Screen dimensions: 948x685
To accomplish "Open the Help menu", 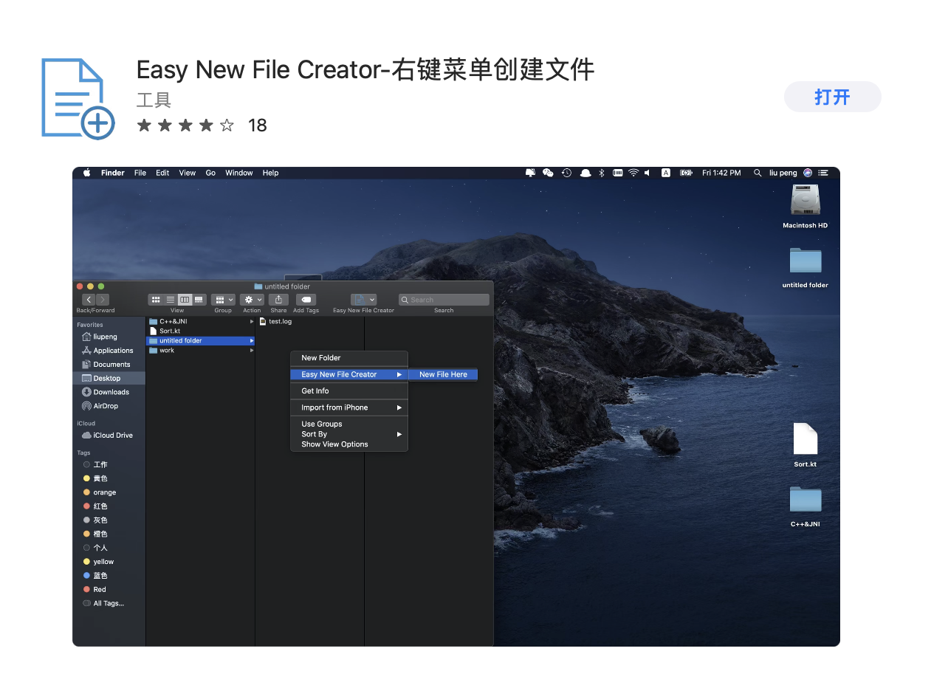I will pos(271,173).
